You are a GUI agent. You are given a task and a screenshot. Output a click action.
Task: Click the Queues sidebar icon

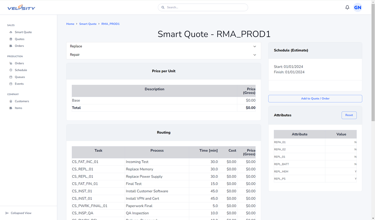tap(11, 77)
